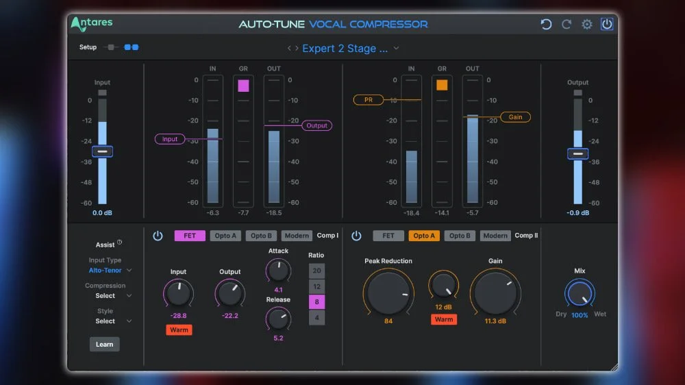Open Style Select dropdown

[x=113, y=321]
